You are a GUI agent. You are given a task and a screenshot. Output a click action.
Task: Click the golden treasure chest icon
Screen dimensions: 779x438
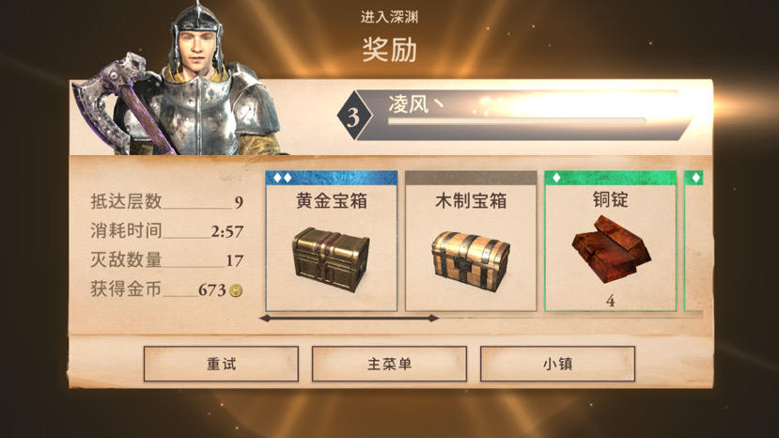tap(331, 259)
